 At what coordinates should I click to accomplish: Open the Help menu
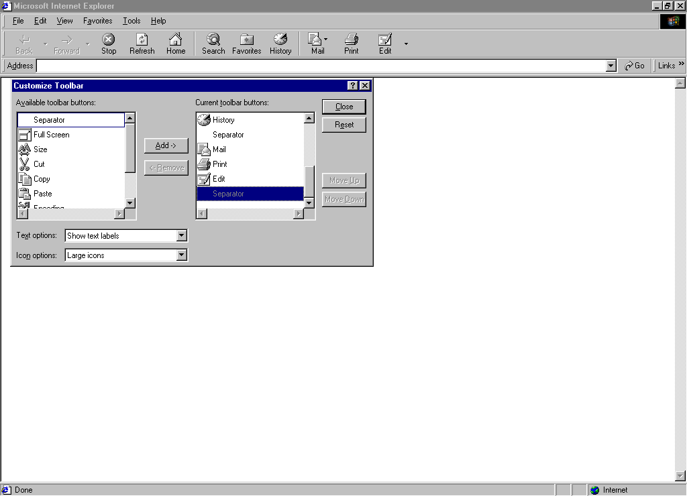pyautogui.click(x=158, y=21)
